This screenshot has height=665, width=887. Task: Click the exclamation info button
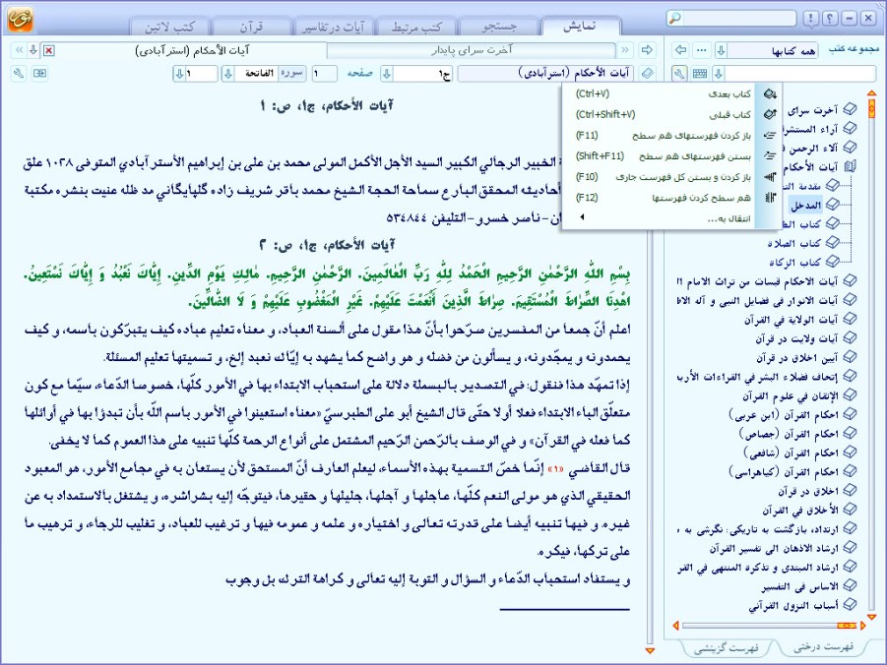tap(810, 19)
